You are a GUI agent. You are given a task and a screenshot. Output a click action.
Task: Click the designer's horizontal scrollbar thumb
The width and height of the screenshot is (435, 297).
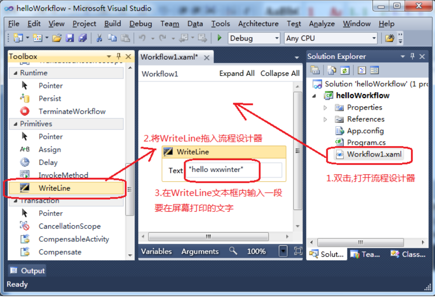tap(208, 237)
